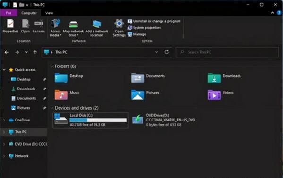Collapse Quick access in sidebar
The image size is (283, 178).
tap(4, 70)
